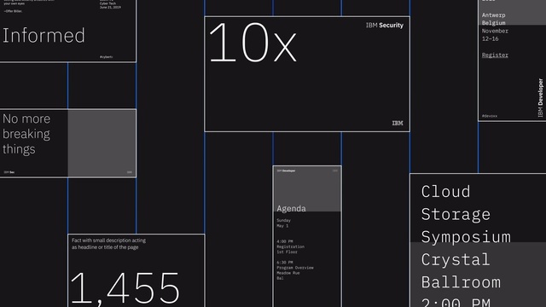The image size is (546, 307).
Task: Click the Crystal Ballroom highlighted text
Action: pos(461,271)
